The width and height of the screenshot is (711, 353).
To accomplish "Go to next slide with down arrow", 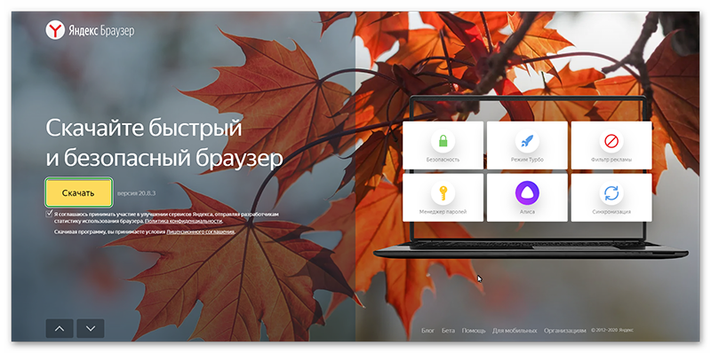I will (x=91, y=328).
